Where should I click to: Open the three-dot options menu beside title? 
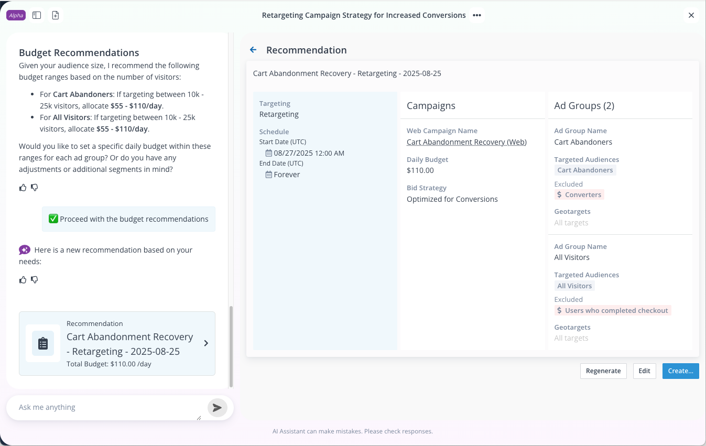(x=476, y=15)
